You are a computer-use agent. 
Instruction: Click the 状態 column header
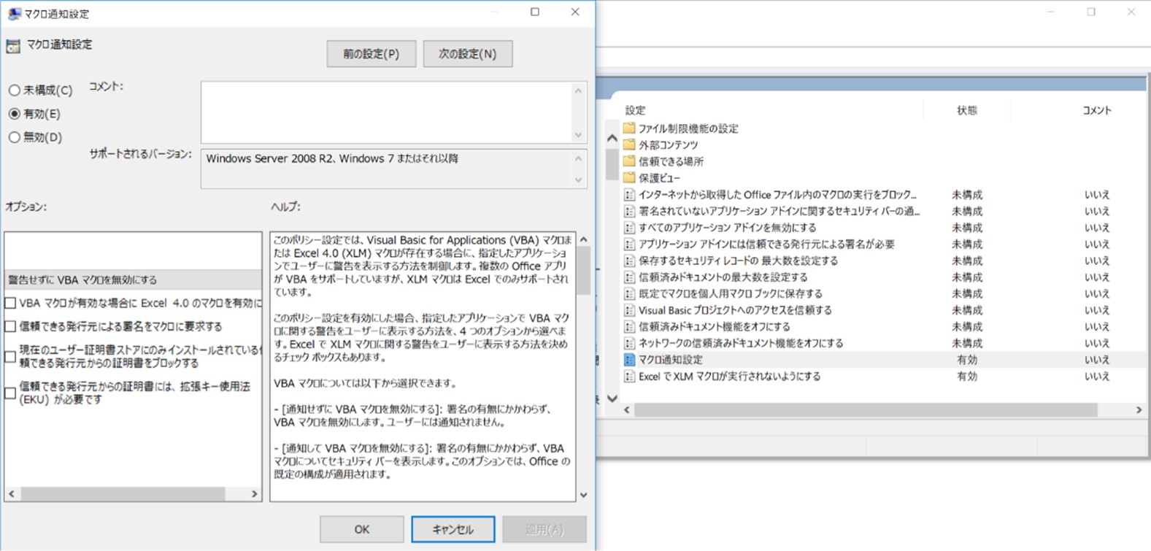pyautogui.click(x=966, y=110)
